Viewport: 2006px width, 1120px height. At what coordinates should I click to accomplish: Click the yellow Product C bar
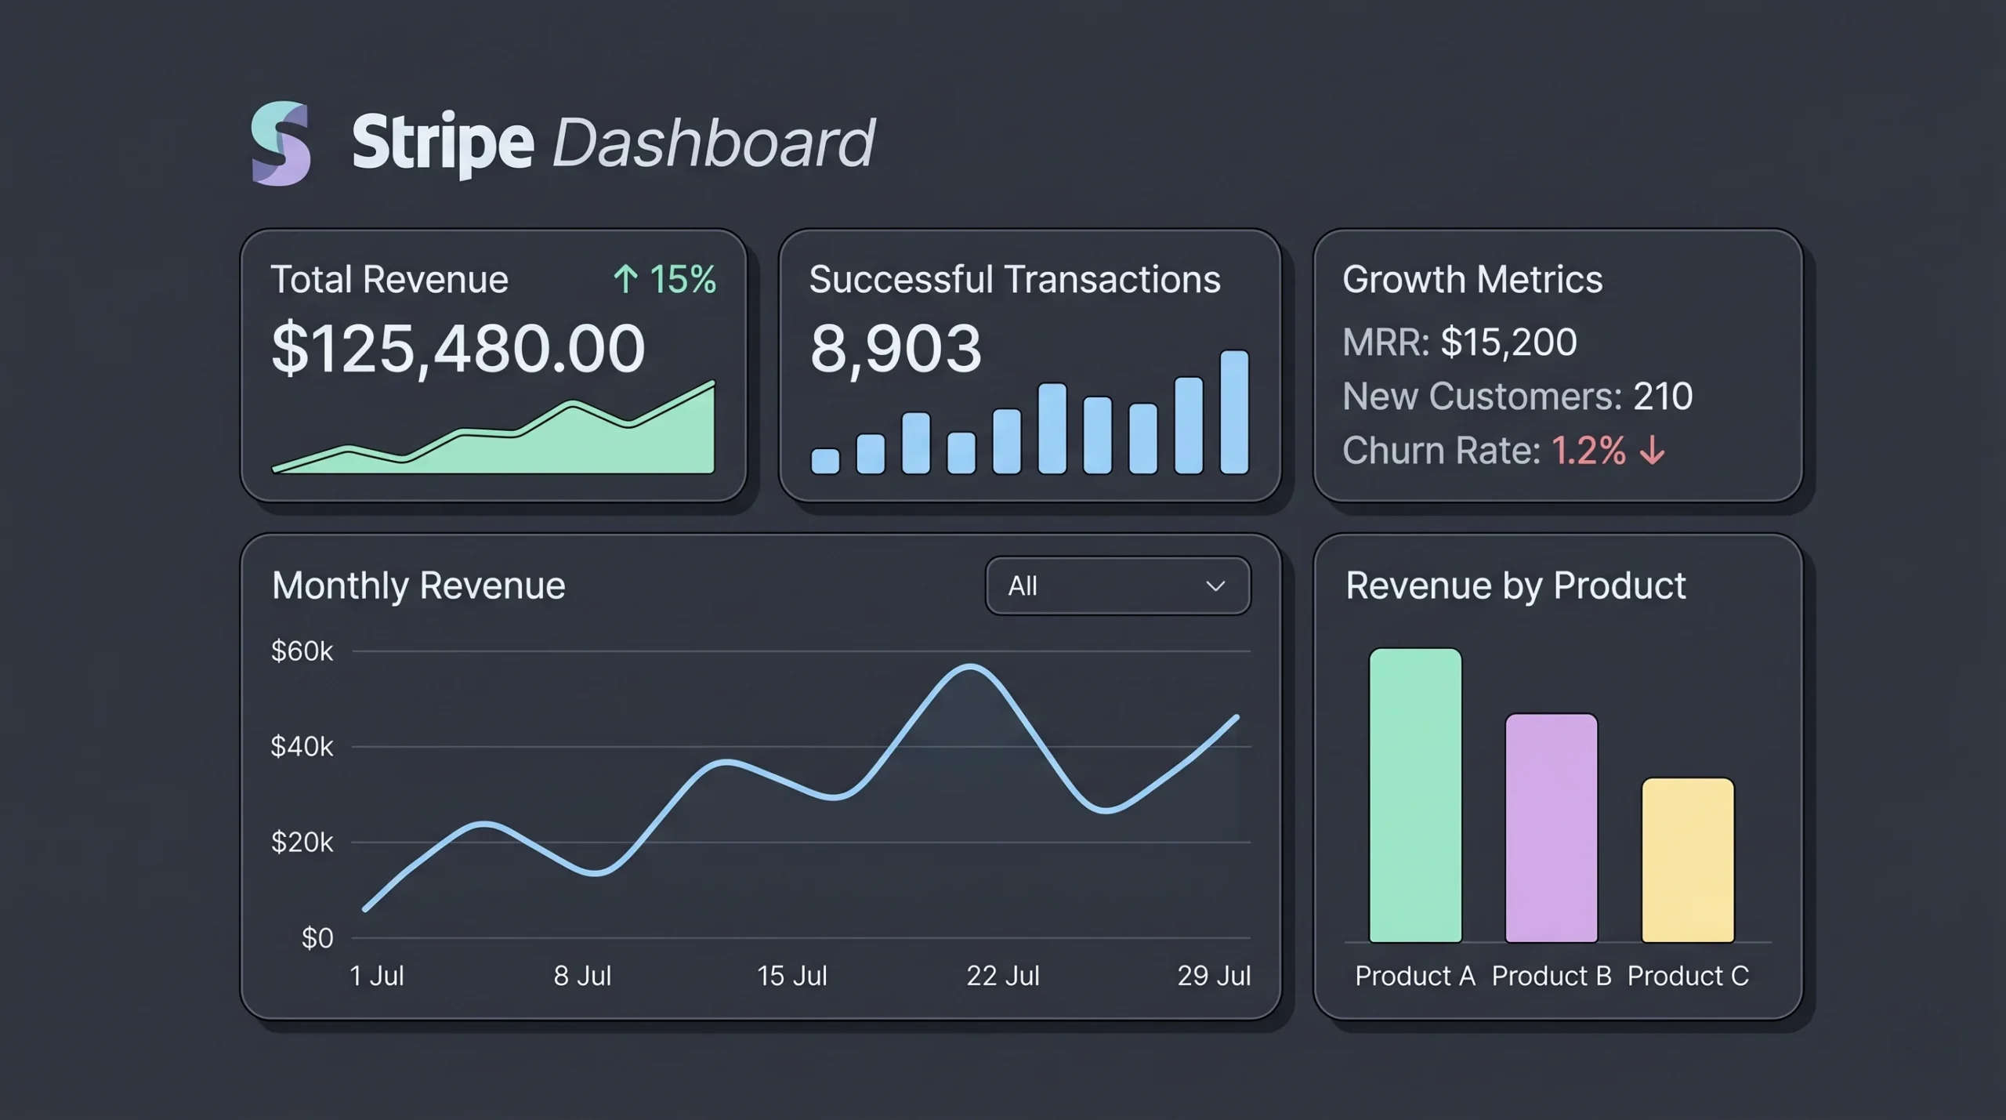1687,858
